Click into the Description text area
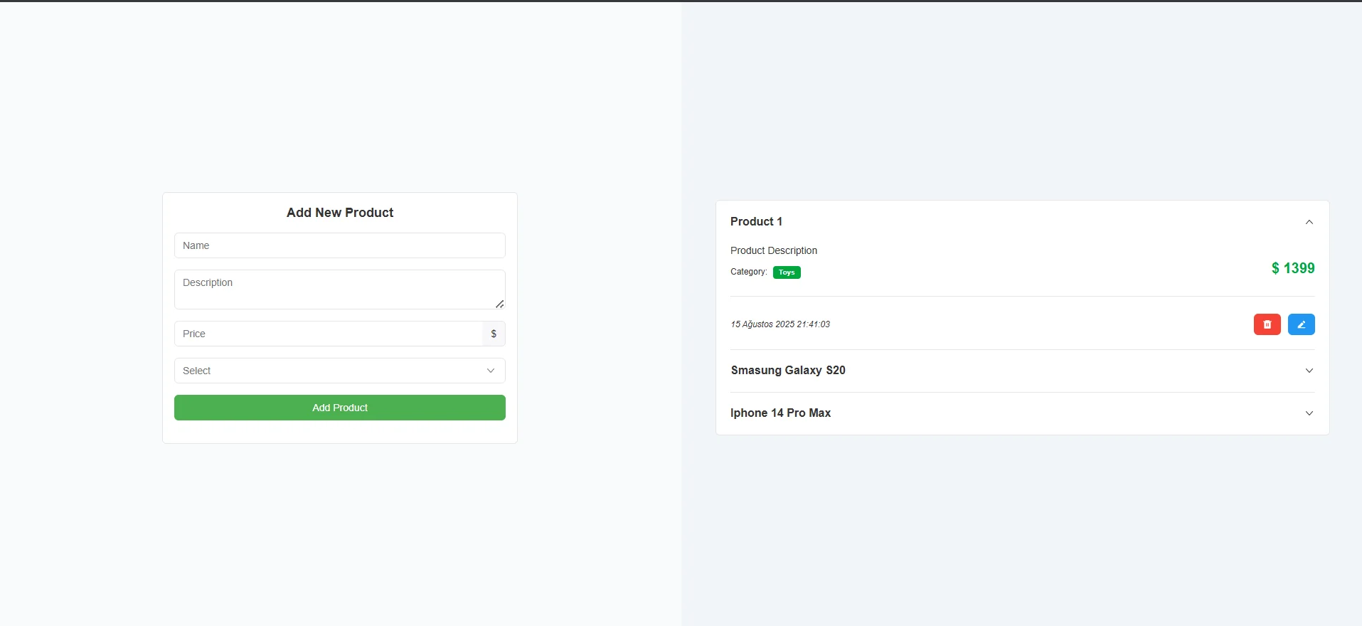Viewport: 1362px width, 626px height. [334, 289]
